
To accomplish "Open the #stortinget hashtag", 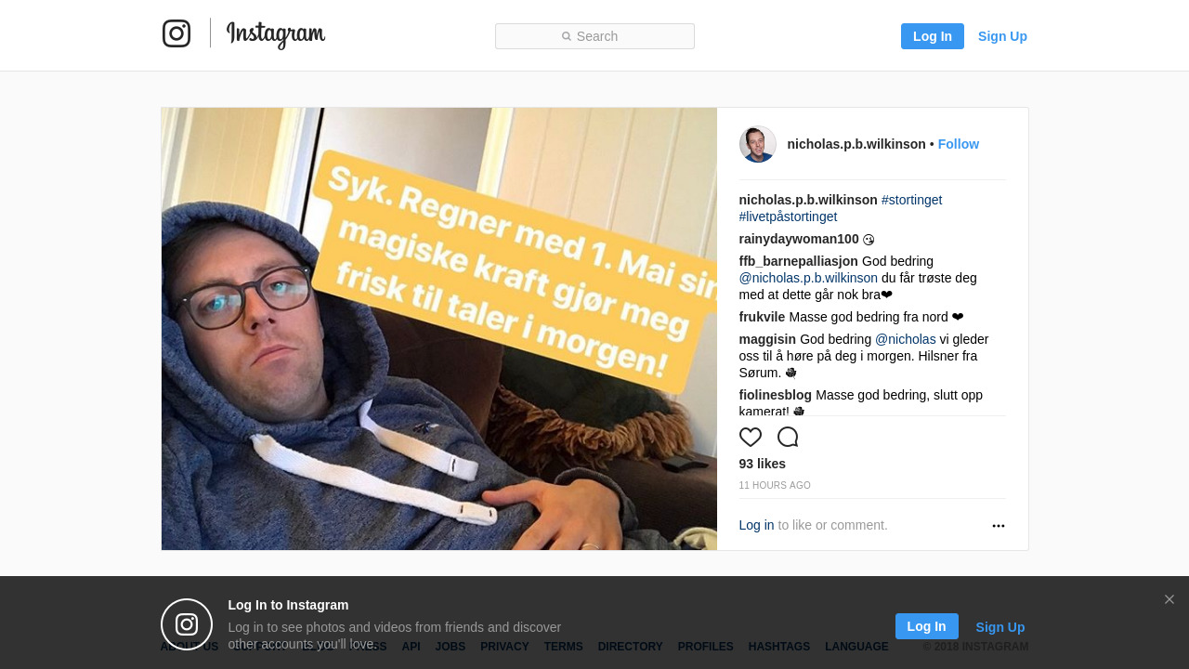I will tap(912, 200).
